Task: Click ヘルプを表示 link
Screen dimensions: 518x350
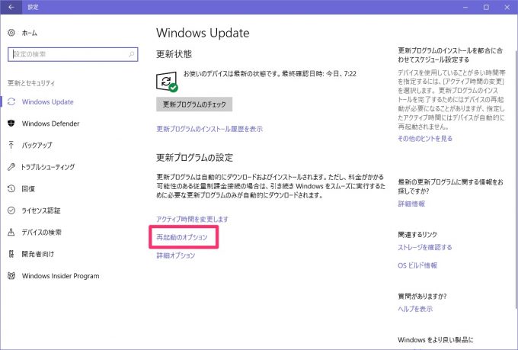Action: point(415,309)
